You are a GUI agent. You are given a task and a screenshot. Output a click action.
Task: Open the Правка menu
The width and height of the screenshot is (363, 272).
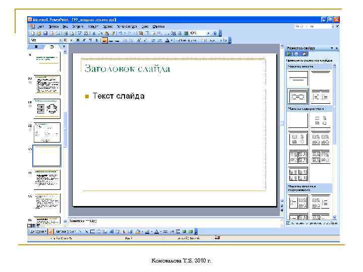point(53,27)
